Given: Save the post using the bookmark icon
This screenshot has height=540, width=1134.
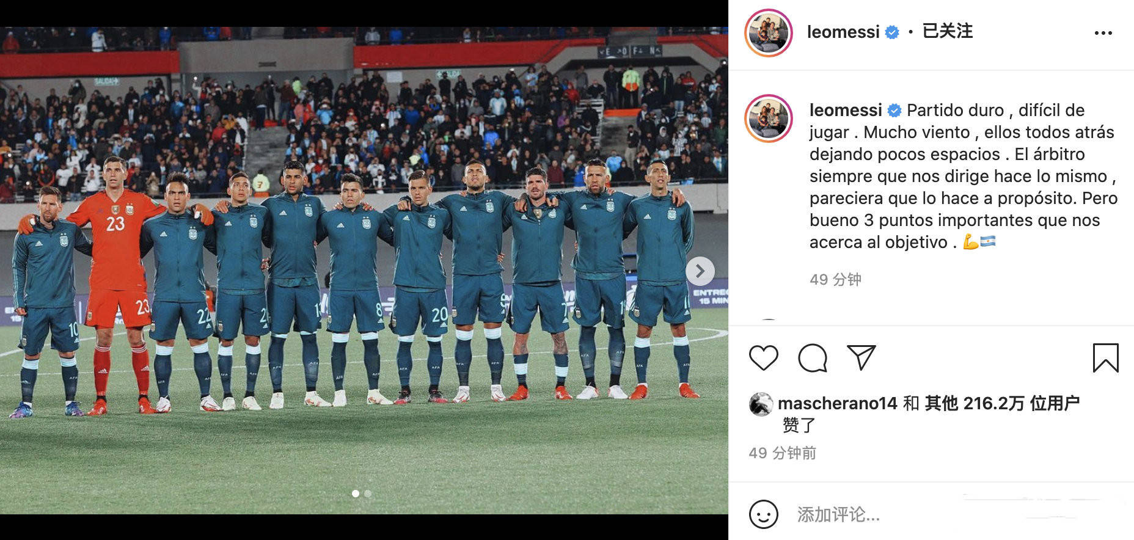Looking at the screenshot, I should 1105,358.
